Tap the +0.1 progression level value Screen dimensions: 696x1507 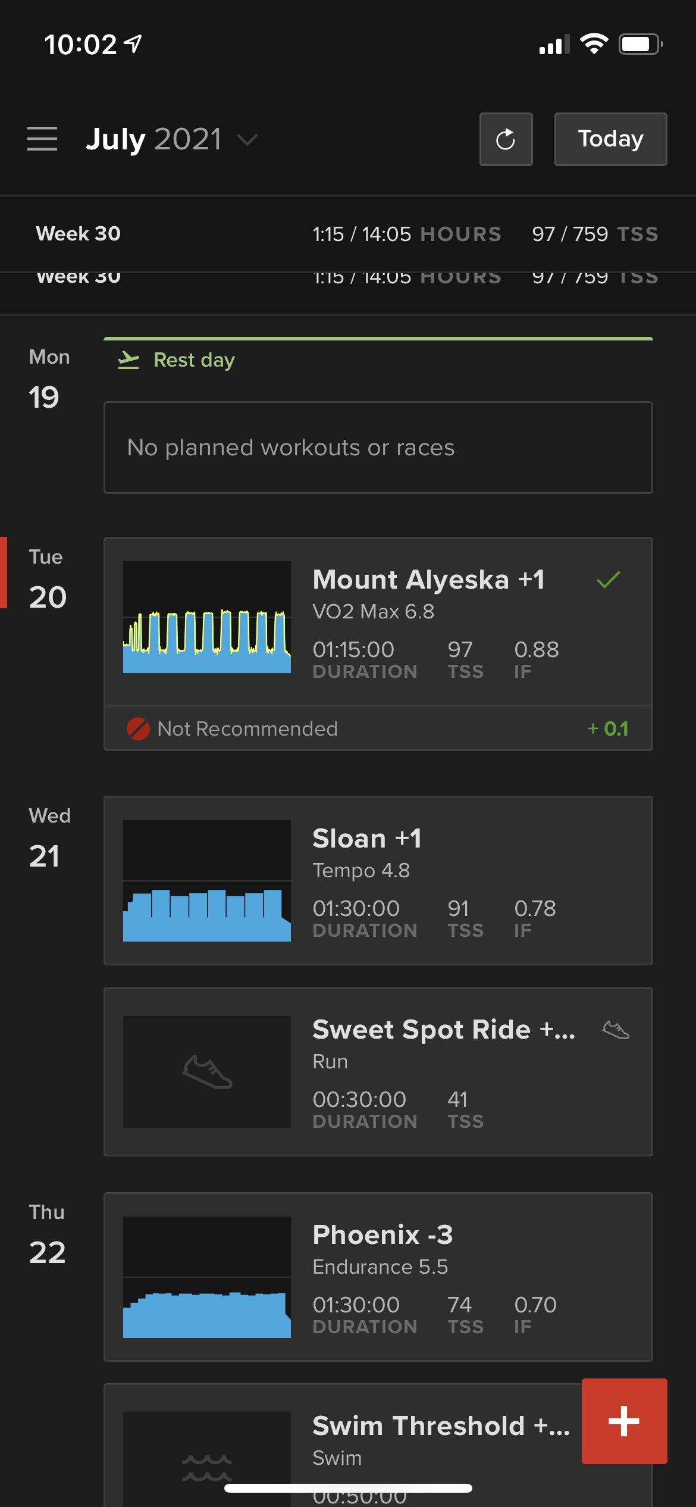click(608, 729)
